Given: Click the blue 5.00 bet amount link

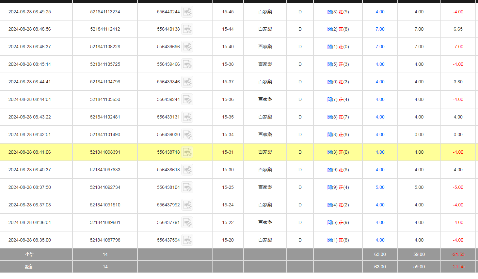Looking at the screenshot, I should pos(380,187).
